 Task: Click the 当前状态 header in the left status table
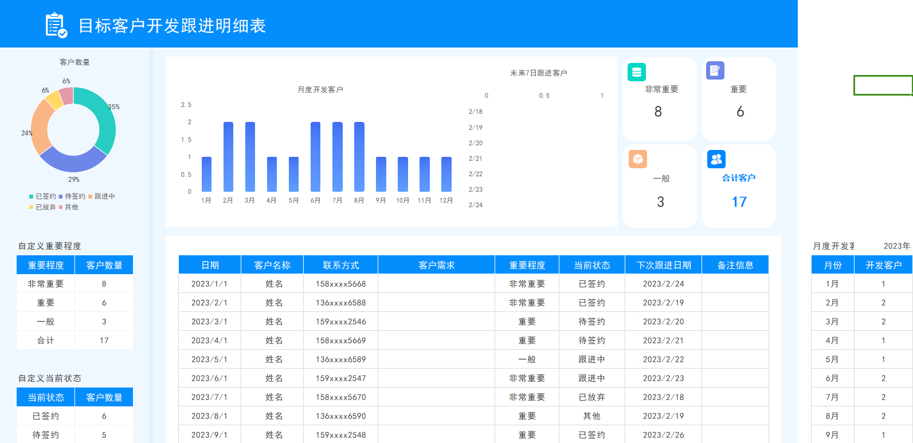(46, 397)
